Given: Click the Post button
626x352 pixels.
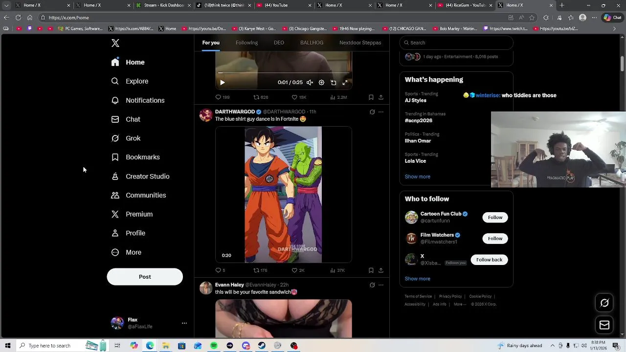Looking at the screenshot, I should coord(145,277).
